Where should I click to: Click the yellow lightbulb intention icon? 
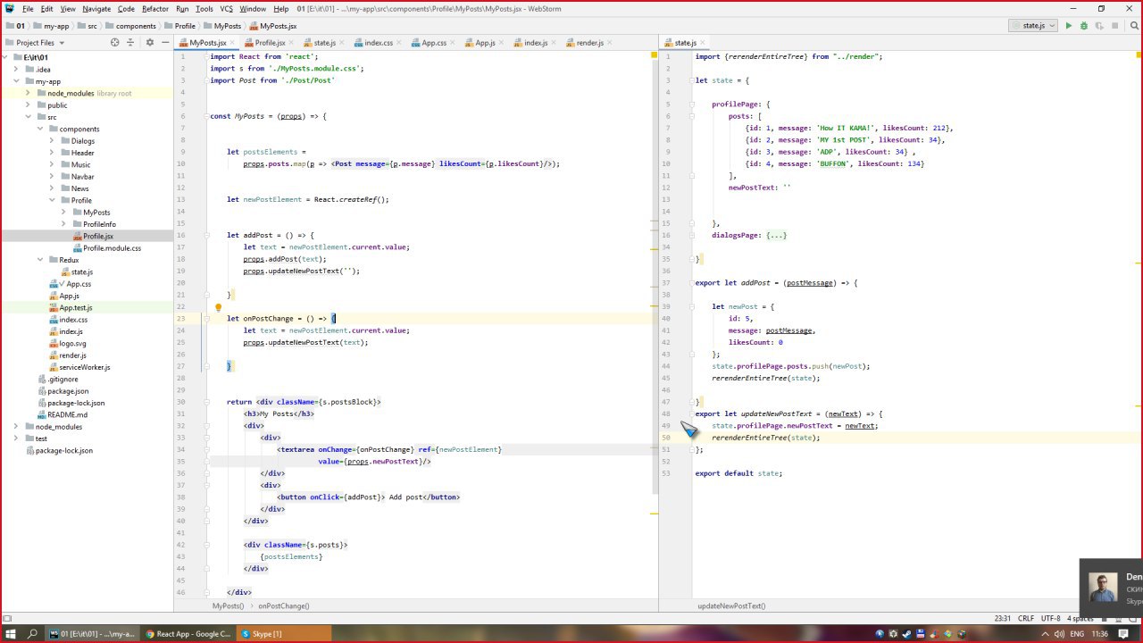pyautogui.click(x=217, y=307)
